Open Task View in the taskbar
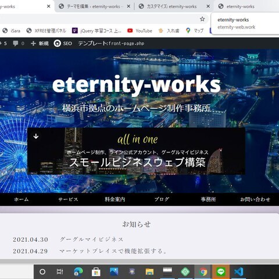This screenshot has height=279, width=279. point(60,272)
